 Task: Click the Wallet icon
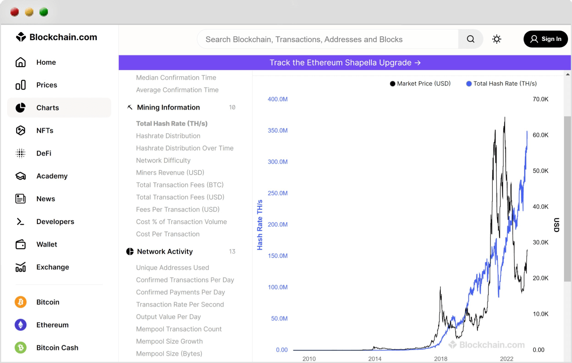click(x=21, y=244)
